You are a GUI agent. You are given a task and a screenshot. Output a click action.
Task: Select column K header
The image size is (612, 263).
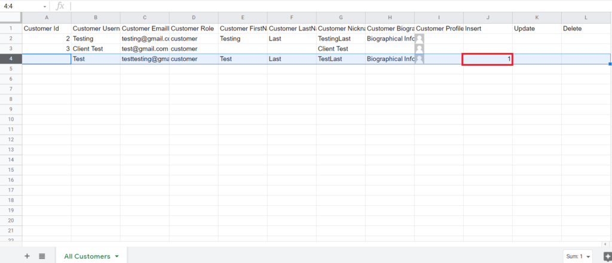(537, 17)
